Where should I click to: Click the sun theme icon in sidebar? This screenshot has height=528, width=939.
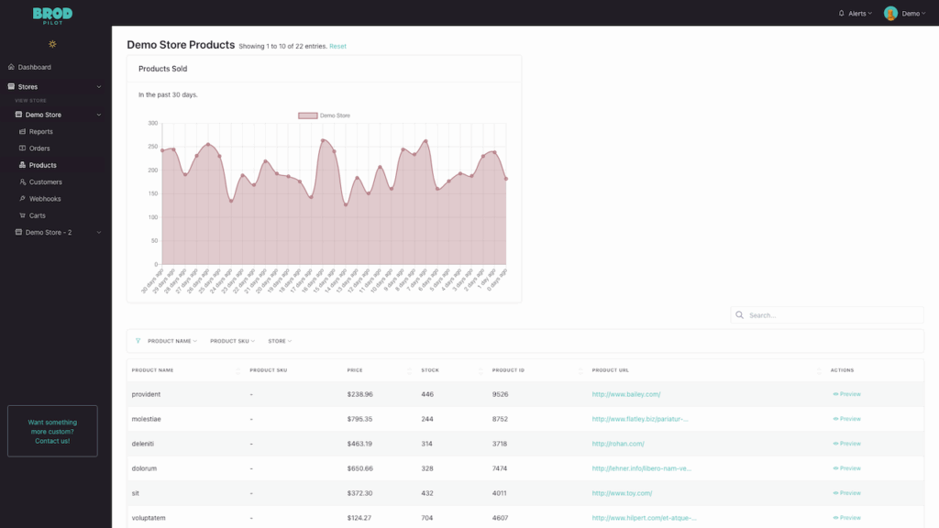(52, 44)
